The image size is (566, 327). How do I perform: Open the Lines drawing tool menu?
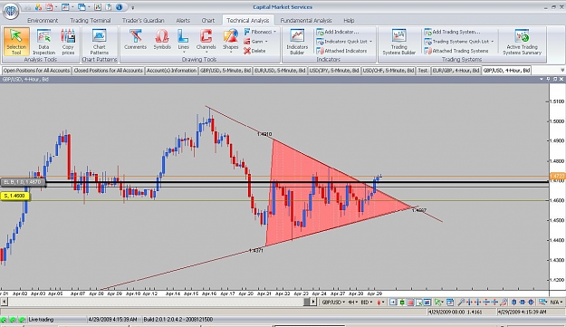click(183, 41)
